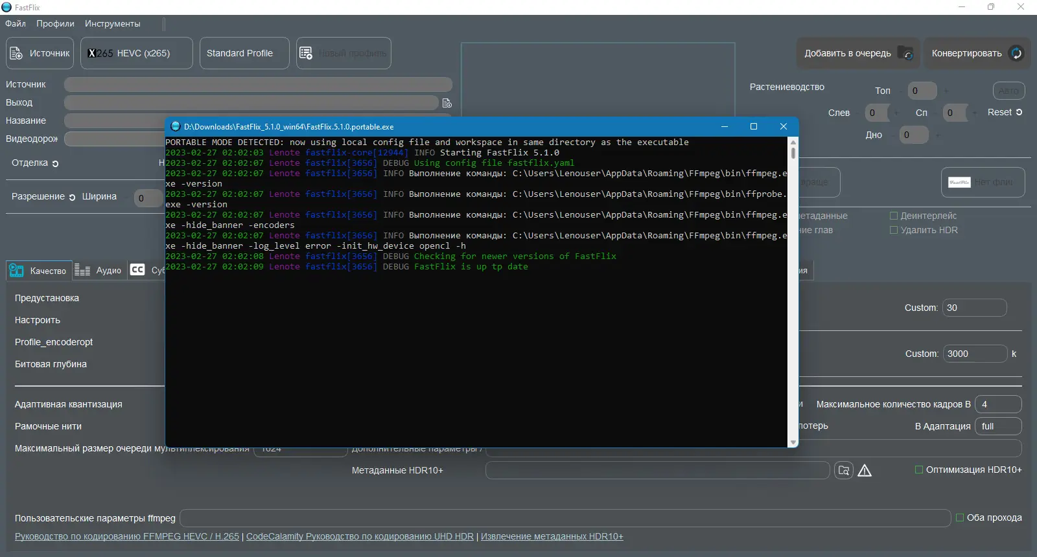Click the Аудио tab equalizer icon
Viewport: 1037px width, 557px height.
point(82,270)
